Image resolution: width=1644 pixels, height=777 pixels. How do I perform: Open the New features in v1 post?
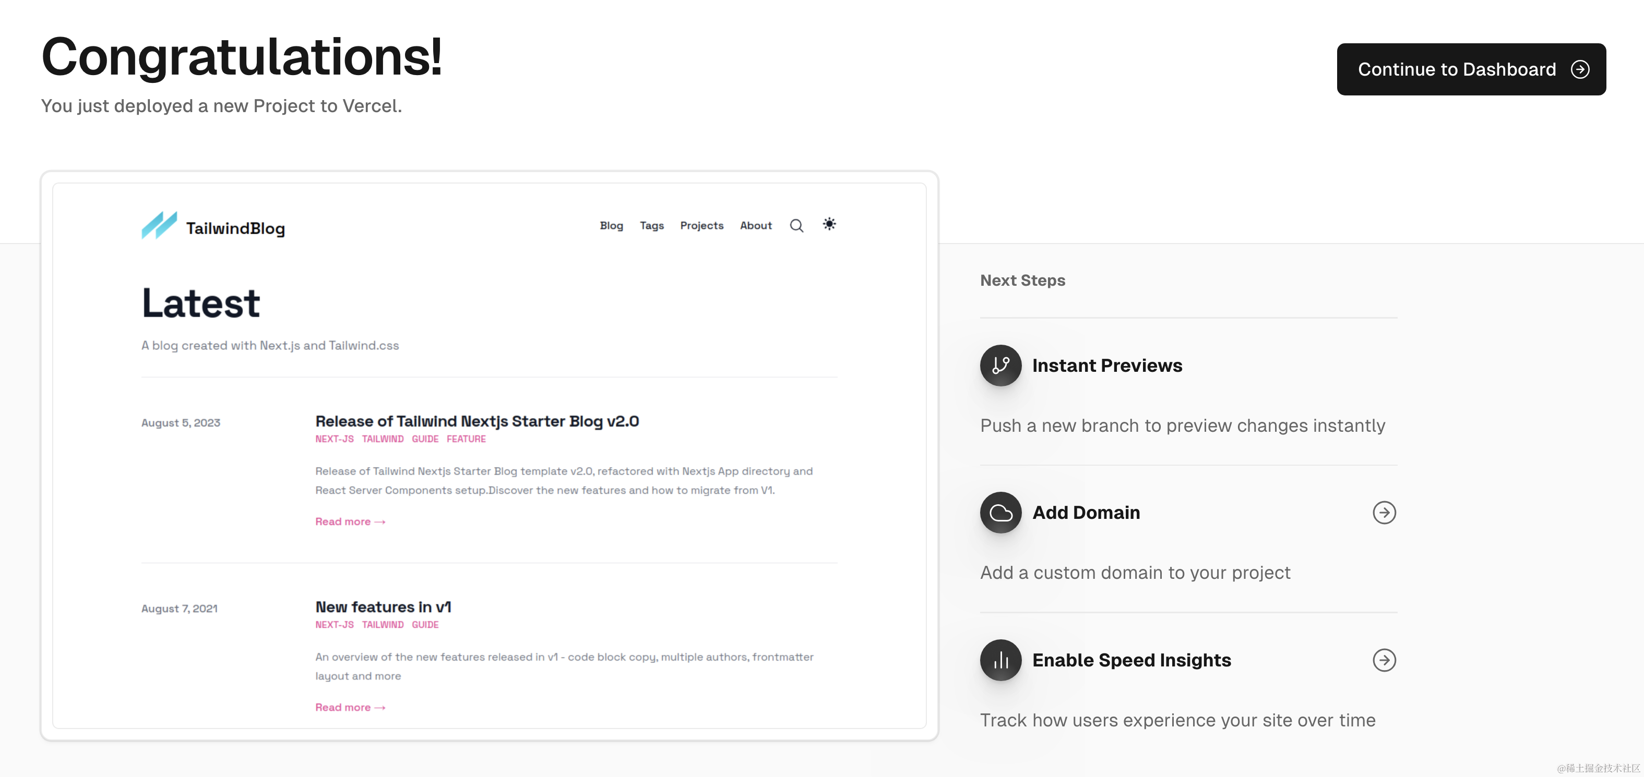tap(383, 608)
